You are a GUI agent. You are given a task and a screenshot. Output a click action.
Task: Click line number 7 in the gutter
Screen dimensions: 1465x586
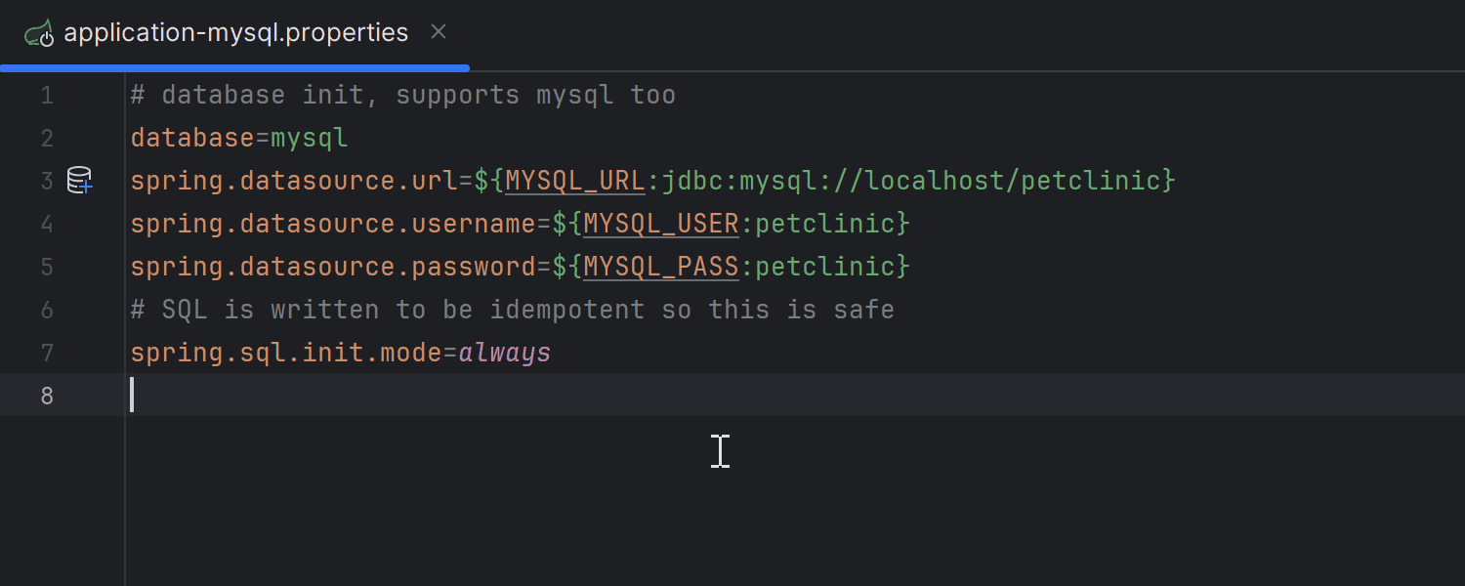click(x=46, y=353)
